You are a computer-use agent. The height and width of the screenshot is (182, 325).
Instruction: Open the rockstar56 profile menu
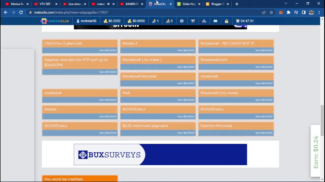point(86,21)
